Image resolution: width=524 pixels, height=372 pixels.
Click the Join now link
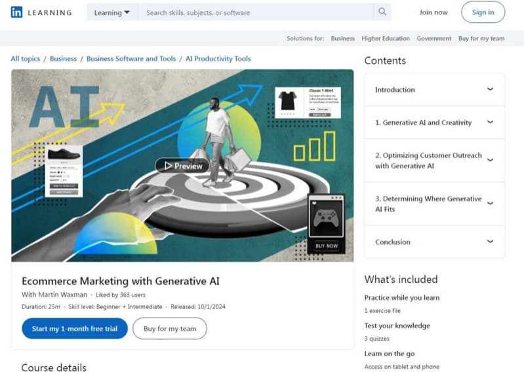(433, 12)
